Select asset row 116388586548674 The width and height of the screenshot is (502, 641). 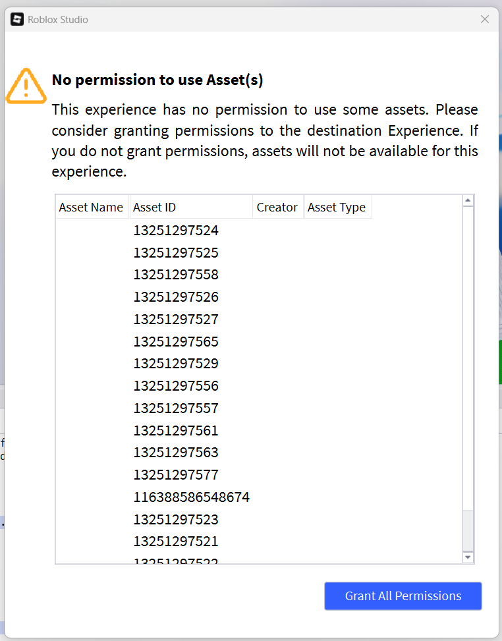point(191,497)
